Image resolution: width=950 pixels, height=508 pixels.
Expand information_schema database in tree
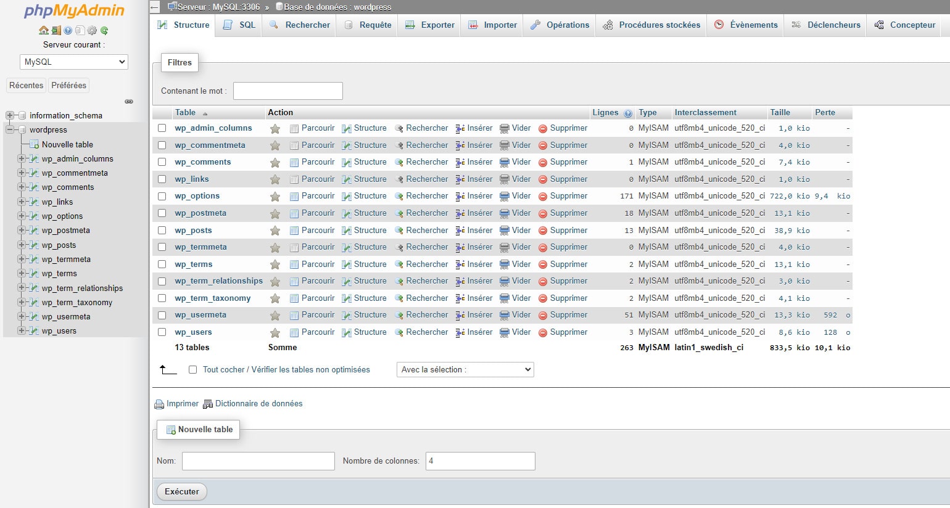(x=10, y=115)
